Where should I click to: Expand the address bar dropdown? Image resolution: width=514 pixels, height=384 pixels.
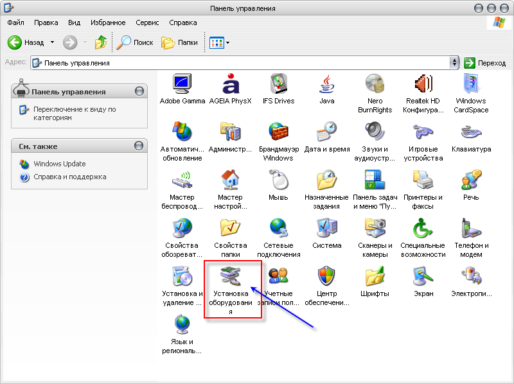click(454, 62)
